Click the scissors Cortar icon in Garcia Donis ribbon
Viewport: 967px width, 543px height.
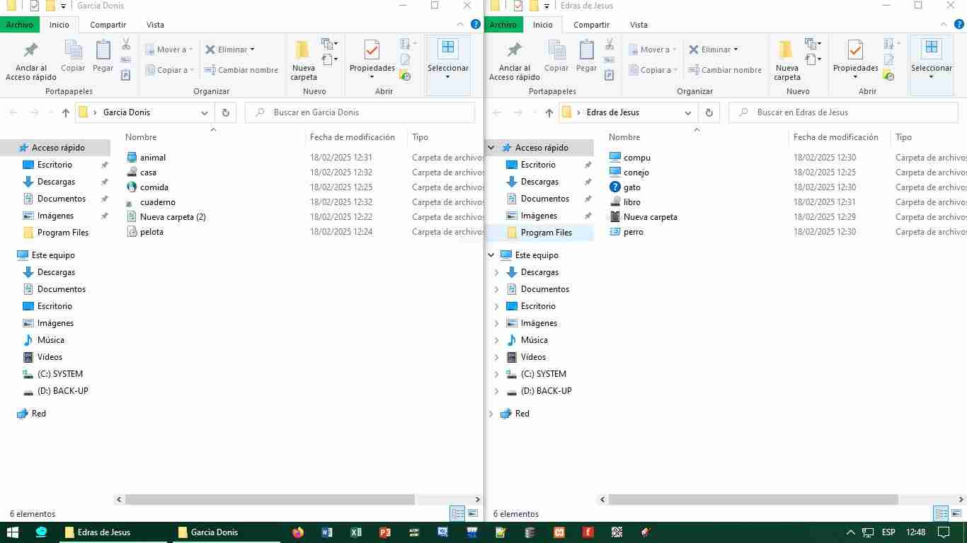tap(126, 44)
